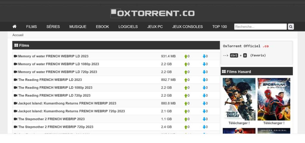Click camera icon beside The Reading 720p
This screenshot has width=305, height=143.
tap(15, 95)
